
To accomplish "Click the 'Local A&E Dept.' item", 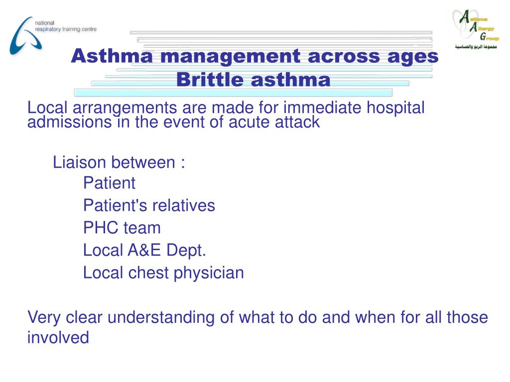I will click(x=145, y=250).
